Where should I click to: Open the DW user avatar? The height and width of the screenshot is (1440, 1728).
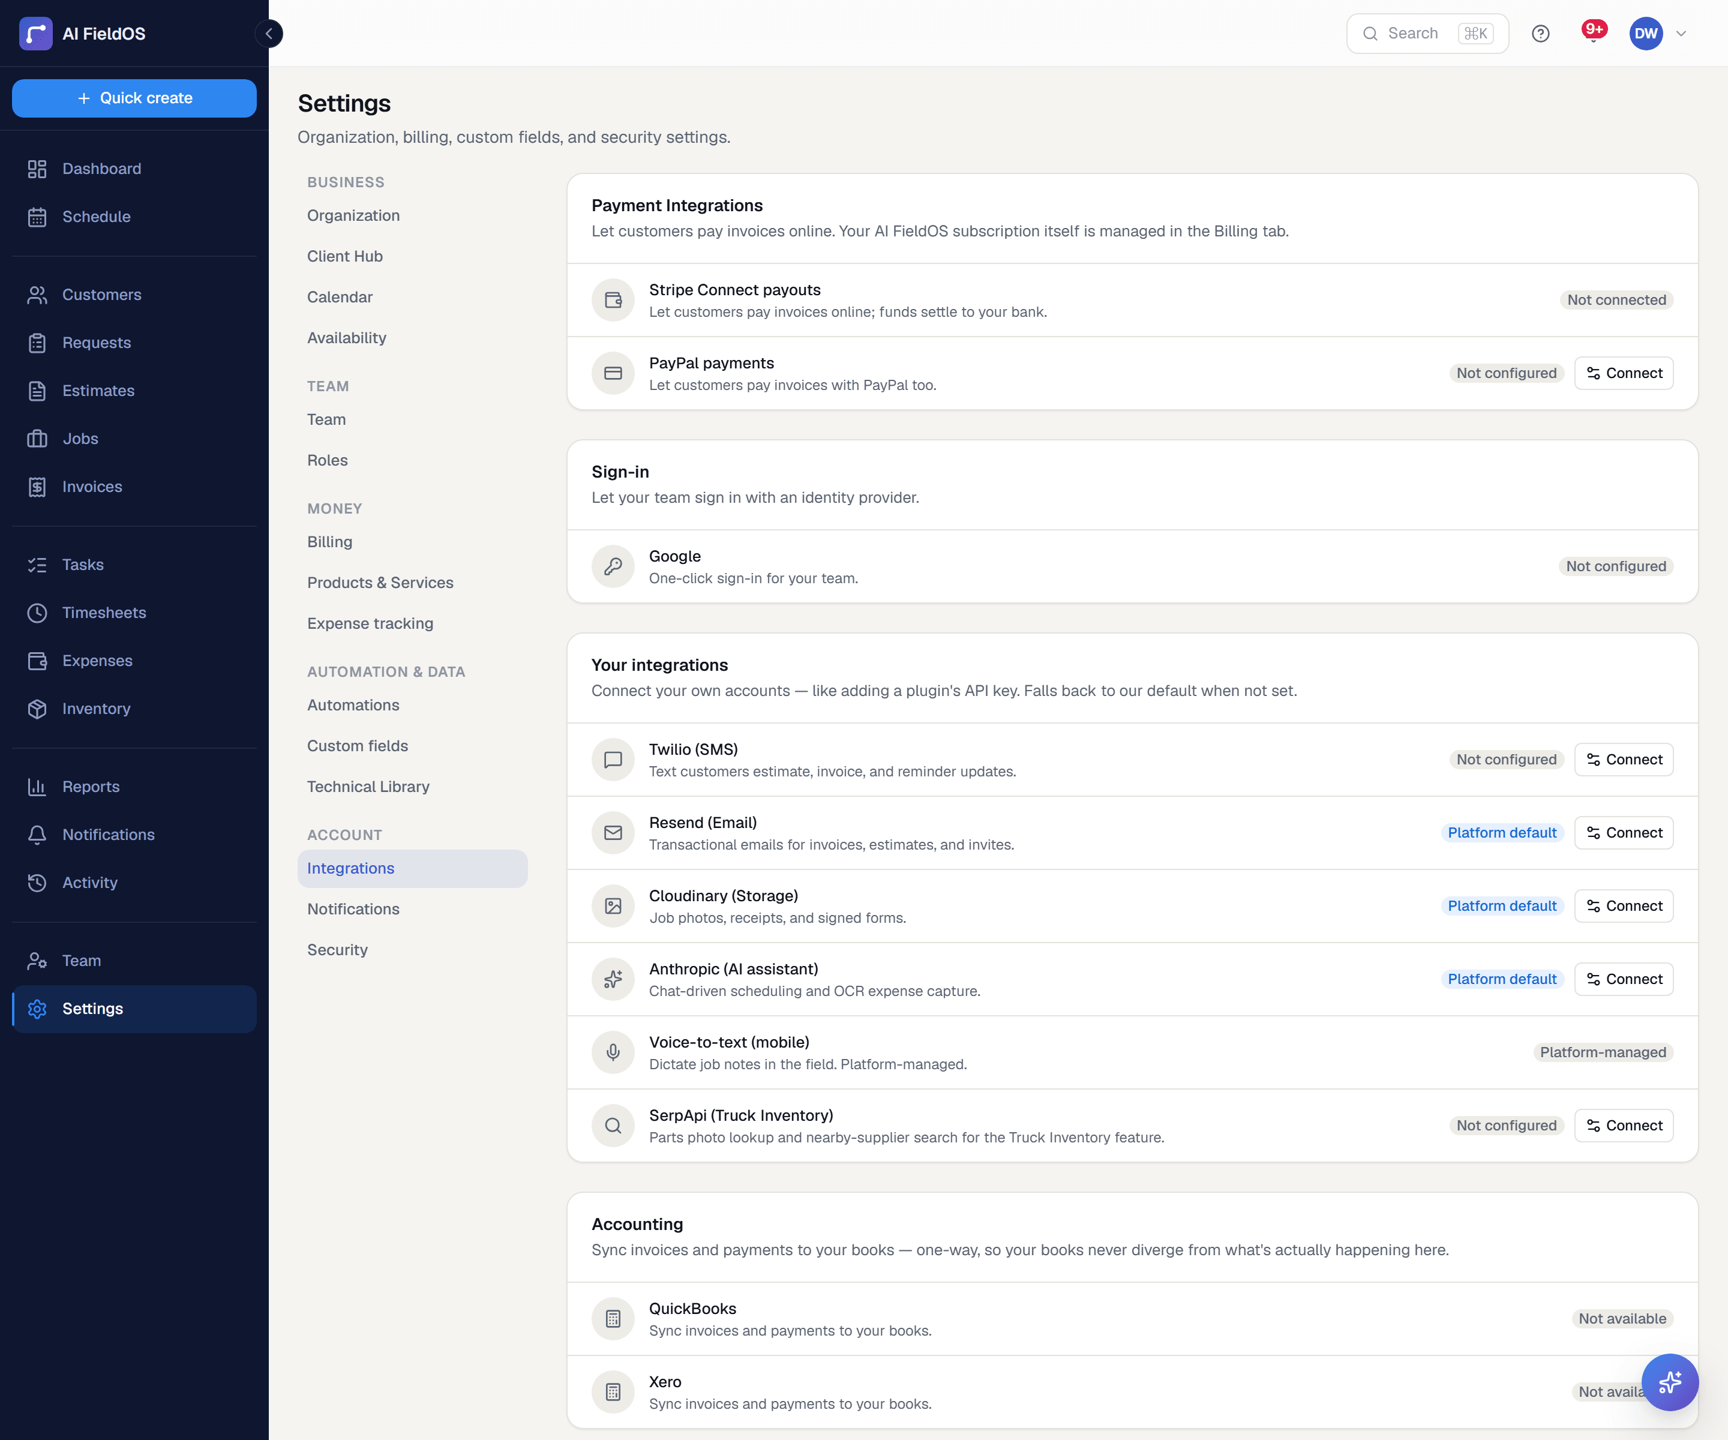coord(1646,34)
